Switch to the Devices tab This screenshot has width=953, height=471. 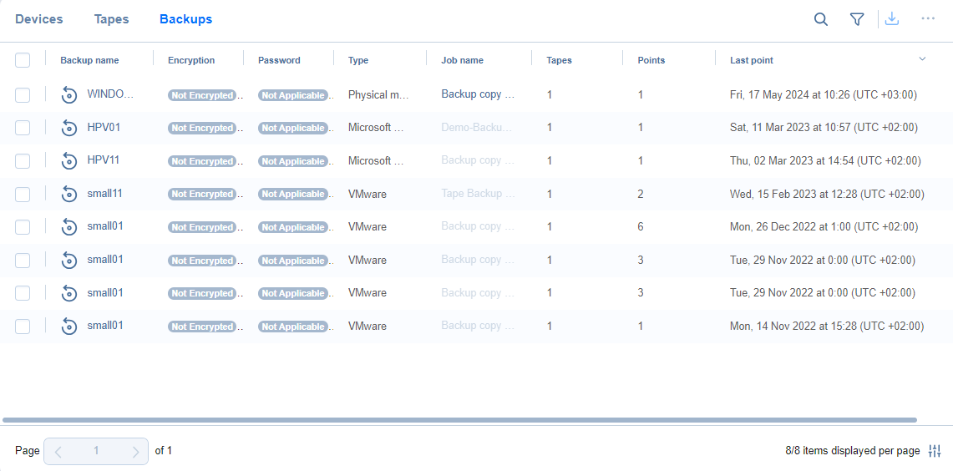pos(39,19)
